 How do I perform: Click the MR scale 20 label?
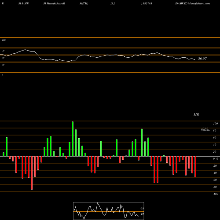pos(214,152)
